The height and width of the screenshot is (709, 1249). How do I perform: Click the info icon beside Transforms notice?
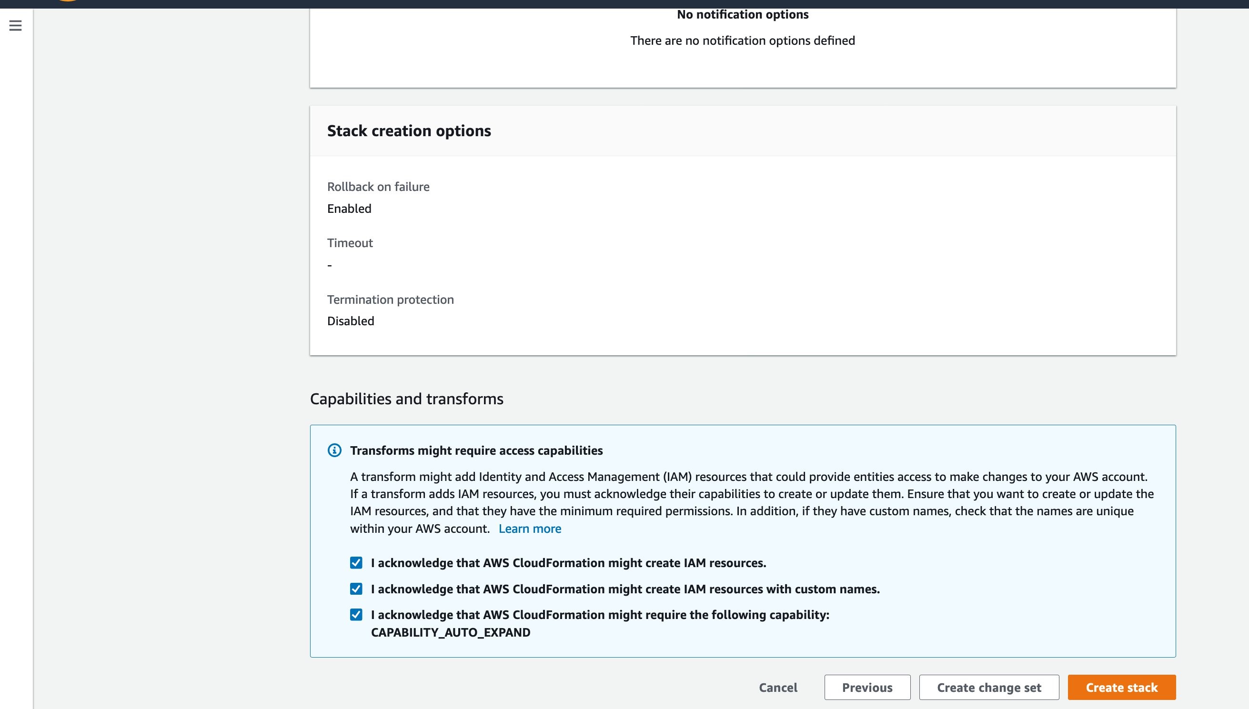pyautogui.click(x=335, y=450)
